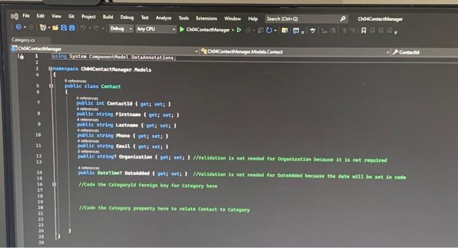Viewport: 458px width, 248px height.
Task: Click the New Project toolbar icon
Action: (x=43, y=27)
